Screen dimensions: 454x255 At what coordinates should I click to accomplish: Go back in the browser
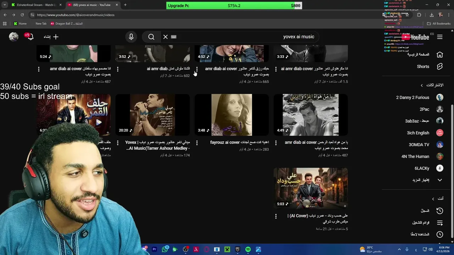click(x=5, y=15)
